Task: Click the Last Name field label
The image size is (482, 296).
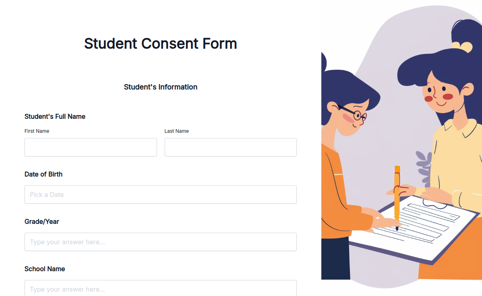Action: [176, 131]
